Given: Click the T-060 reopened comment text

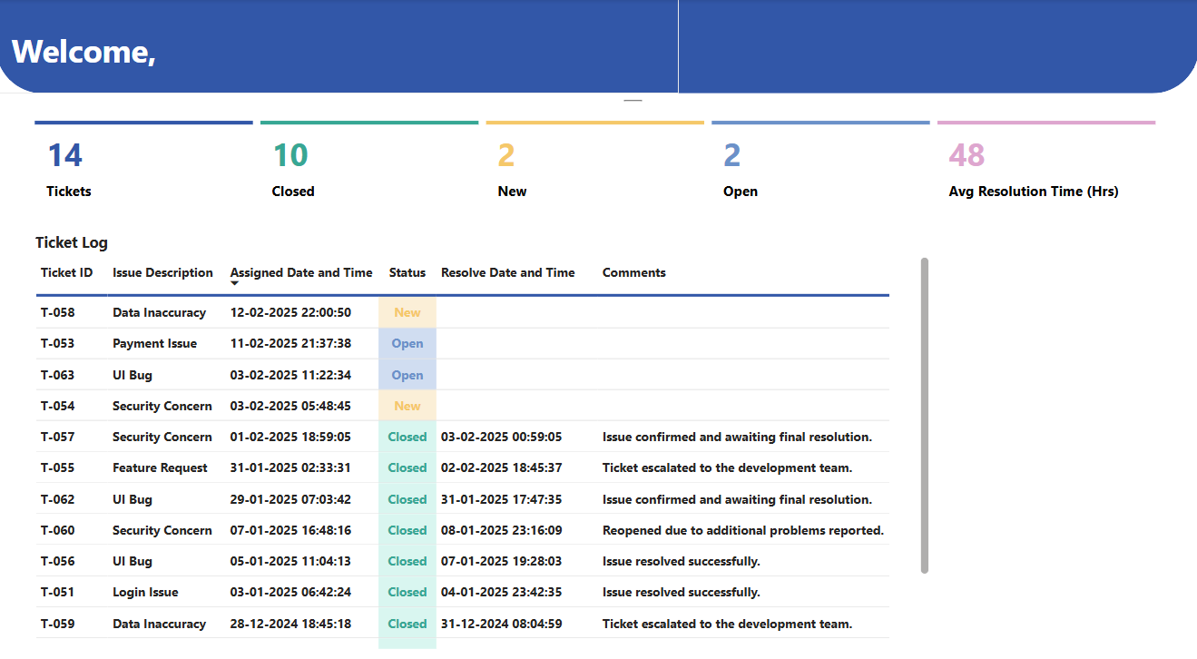Looking at the screenshot, I should click(x=742, y=530).
